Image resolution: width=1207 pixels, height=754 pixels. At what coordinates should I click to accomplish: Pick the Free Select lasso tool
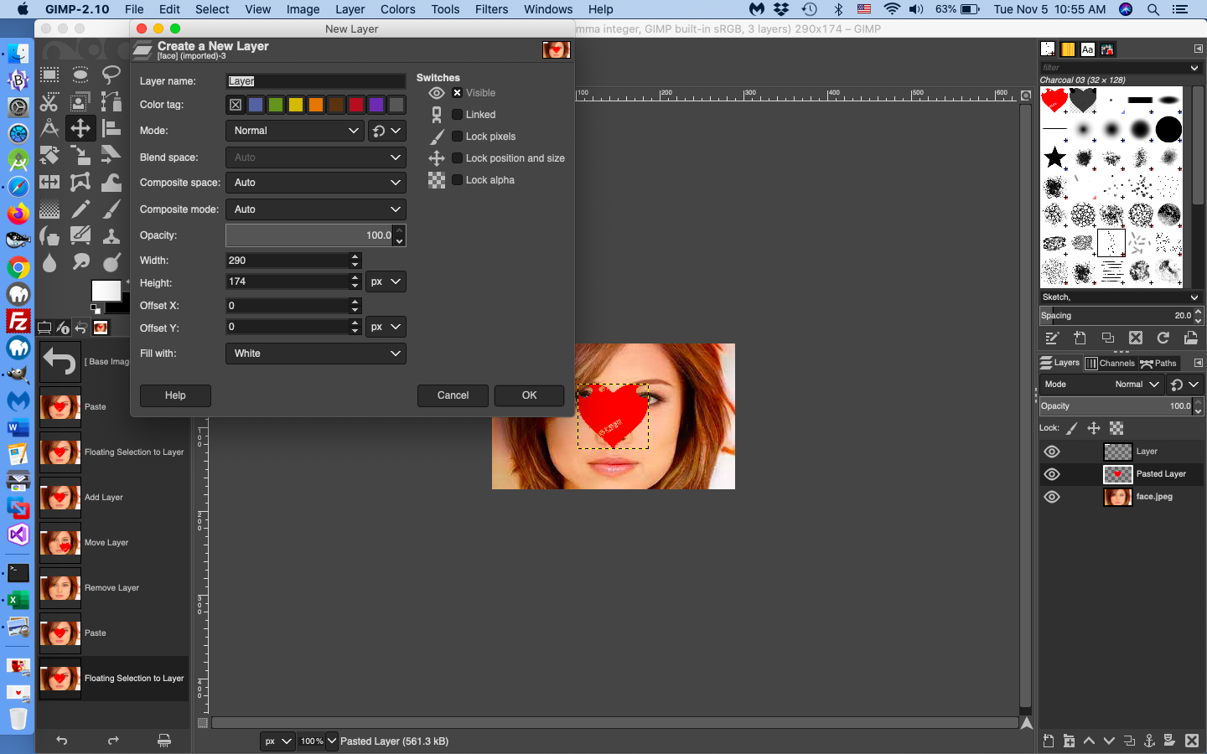[x=111, y=75]
